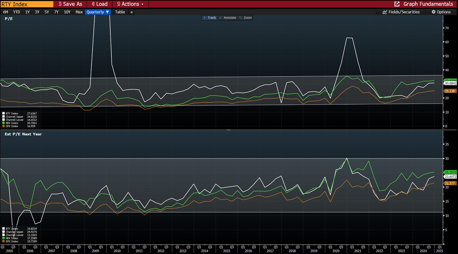Image resolution: width=458 pixels, height=254 pixels.
Task: Activate the Annotate pencil tool
Action: click(227, 18)
